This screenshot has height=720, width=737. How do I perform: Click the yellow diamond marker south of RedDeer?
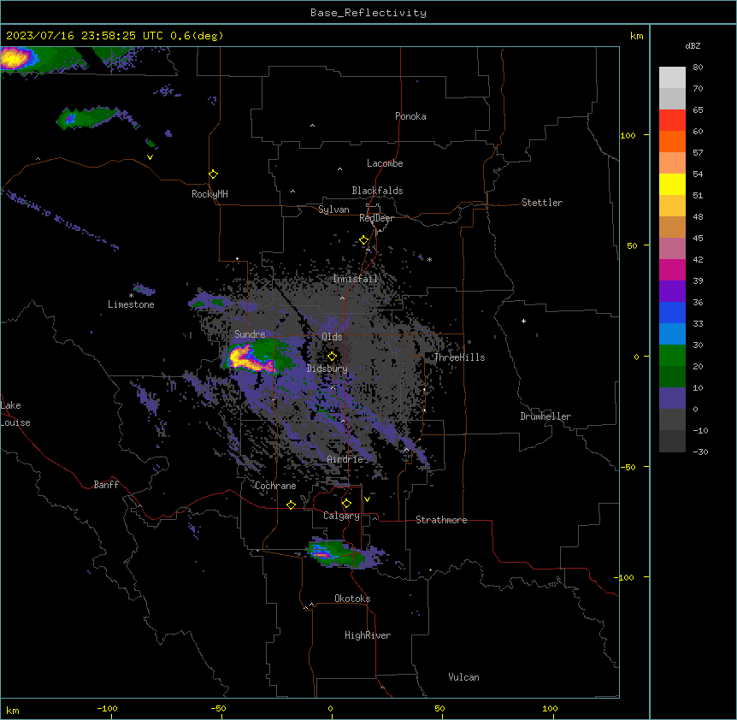pyautogui.click(x=363, y=240)
